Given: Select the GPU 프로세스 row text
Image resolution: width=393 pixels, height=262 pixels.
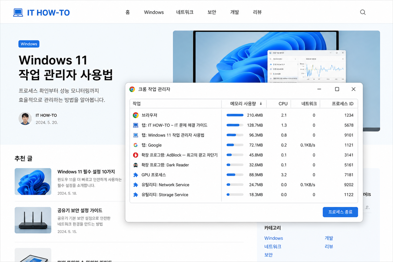Looking at the screenshot, I should [x=154, y=175].
